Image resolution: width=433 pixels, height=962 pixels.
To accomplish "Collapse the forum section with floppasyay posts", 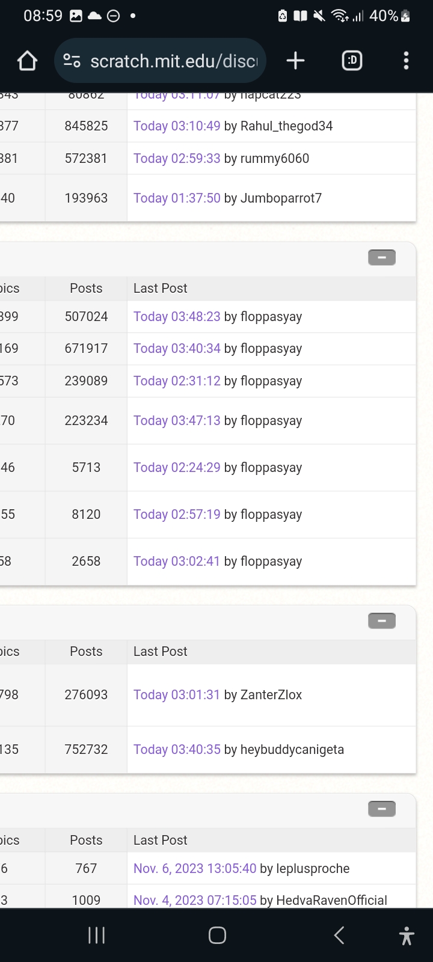I will [381, 258].
